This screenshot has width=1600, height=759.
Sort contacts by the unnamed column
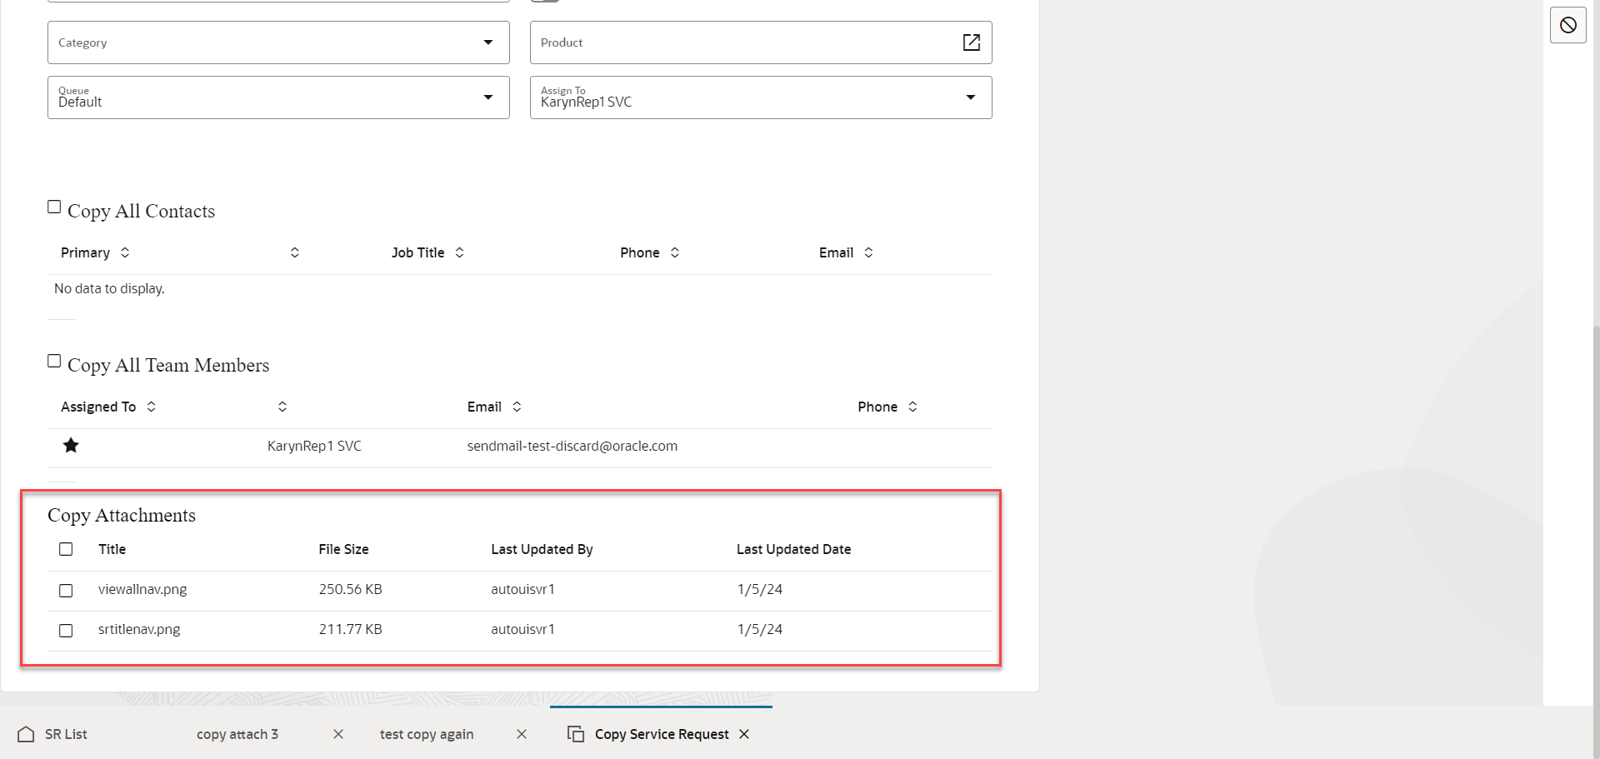(x=295, y=252)
